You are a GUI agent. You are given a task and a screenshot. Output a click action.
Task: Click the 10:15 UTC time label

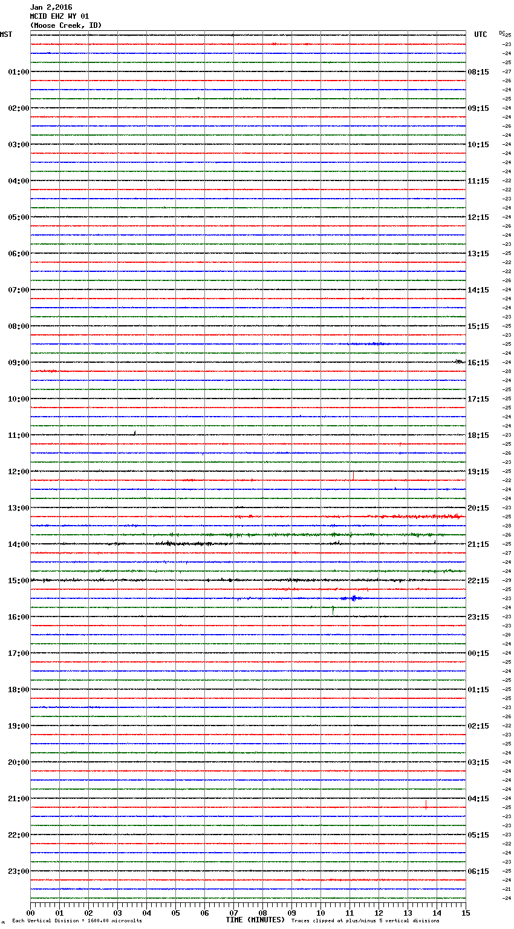tap(478, 145)
